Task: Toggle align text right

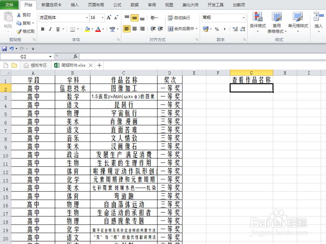Action: (x=142, y=29)
